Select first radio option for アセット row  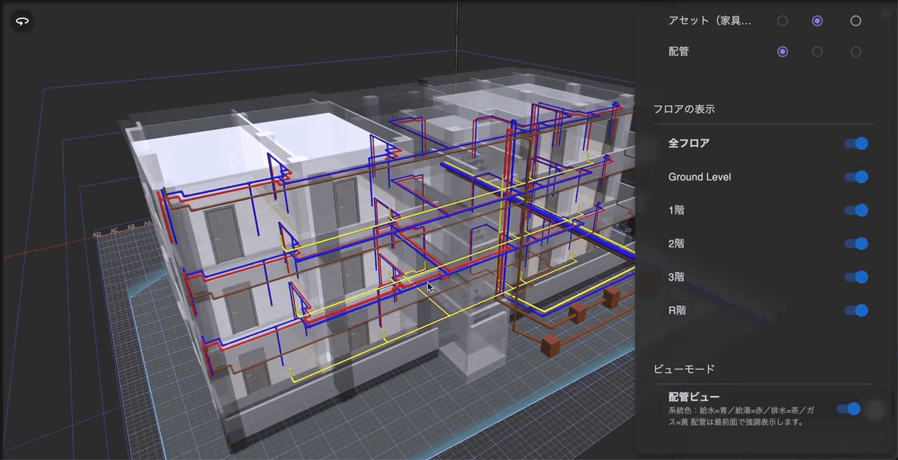pyautogui.click(x=782, y=21)
